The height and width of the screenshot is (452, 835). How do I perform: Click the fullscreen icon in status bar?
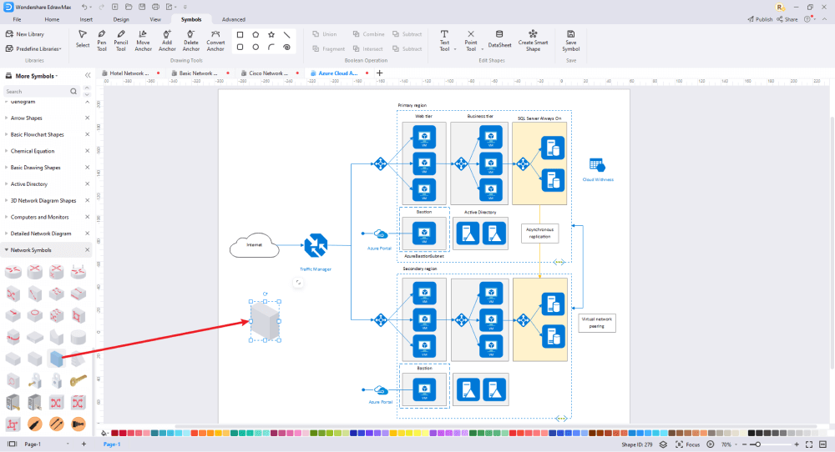coord(809,444)
